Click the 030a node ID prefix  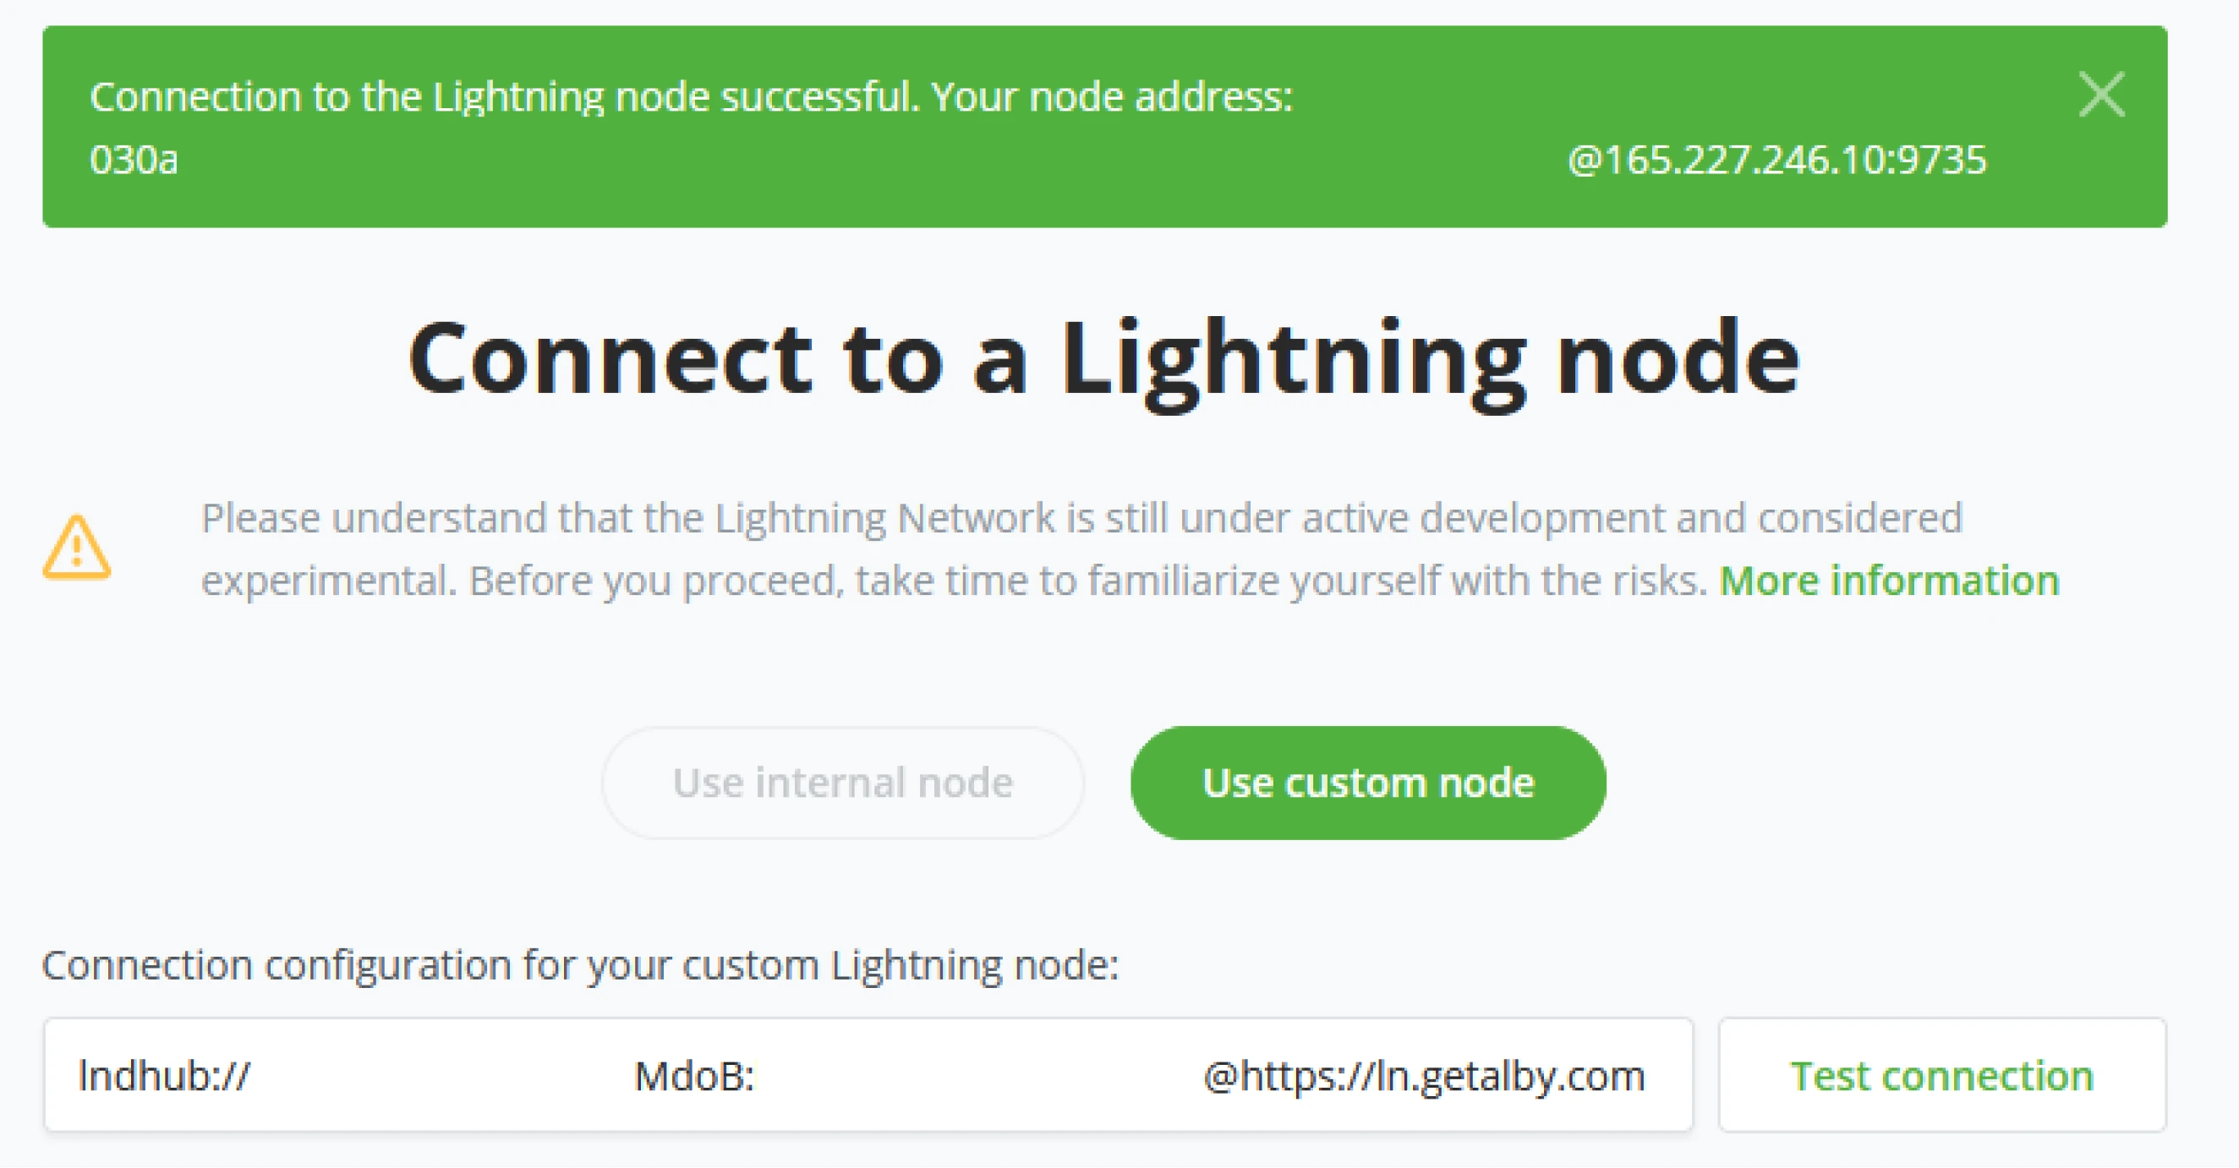134,160
